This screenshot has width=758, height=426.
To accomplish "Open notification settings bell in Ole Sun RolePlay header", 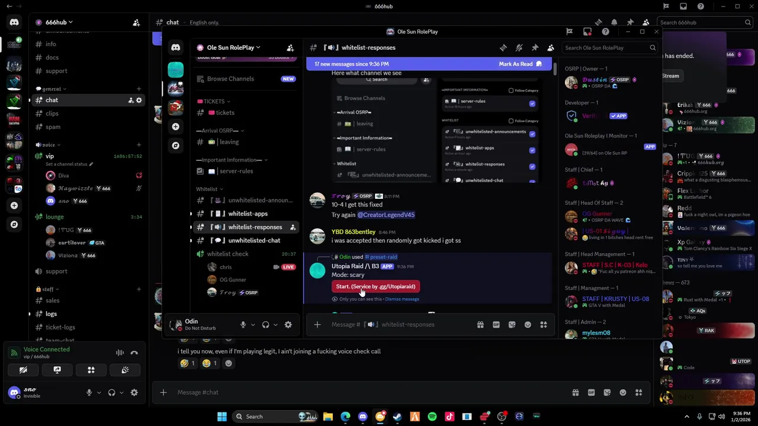I will click(x=519, y=47).
